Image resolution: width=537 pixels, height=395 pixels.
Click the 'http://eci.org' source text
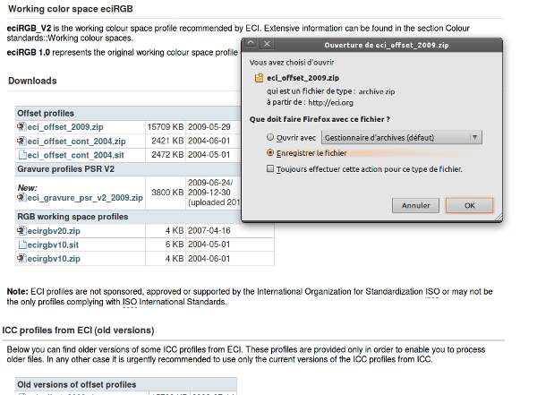pos(330,102)
